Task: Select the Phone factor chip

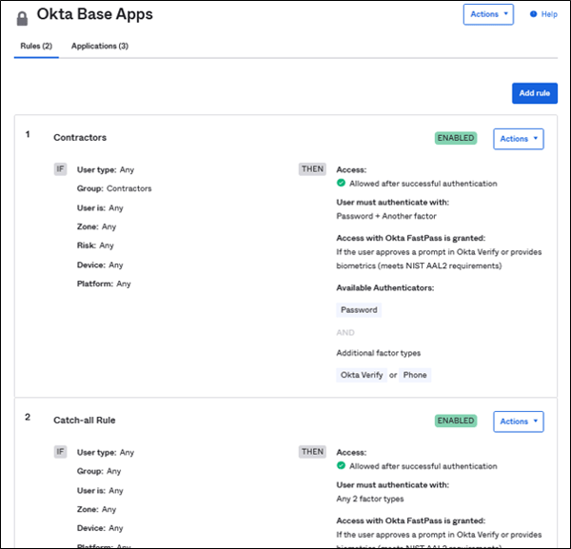Action: click(x=415, y=375)
